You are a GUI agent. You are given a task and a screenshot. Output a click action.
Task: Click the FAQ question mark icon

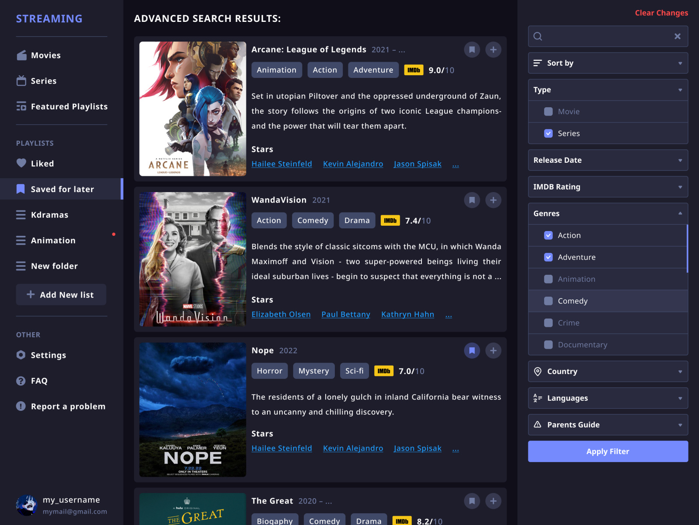21,381
